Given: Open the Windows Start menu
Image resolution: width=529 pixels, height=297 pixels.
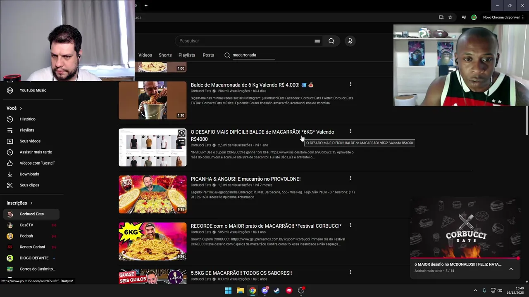Looking at the screenshot, I should (228, 290).
